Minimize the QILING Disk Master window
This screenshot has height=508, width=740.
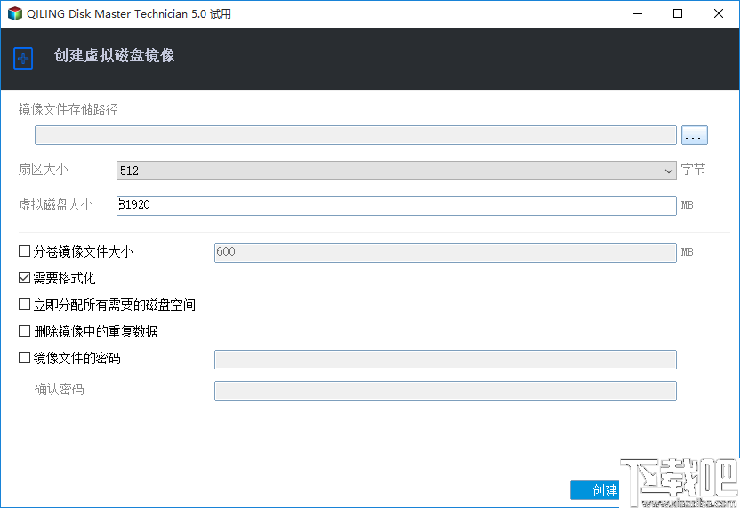[x=638, y=13]
